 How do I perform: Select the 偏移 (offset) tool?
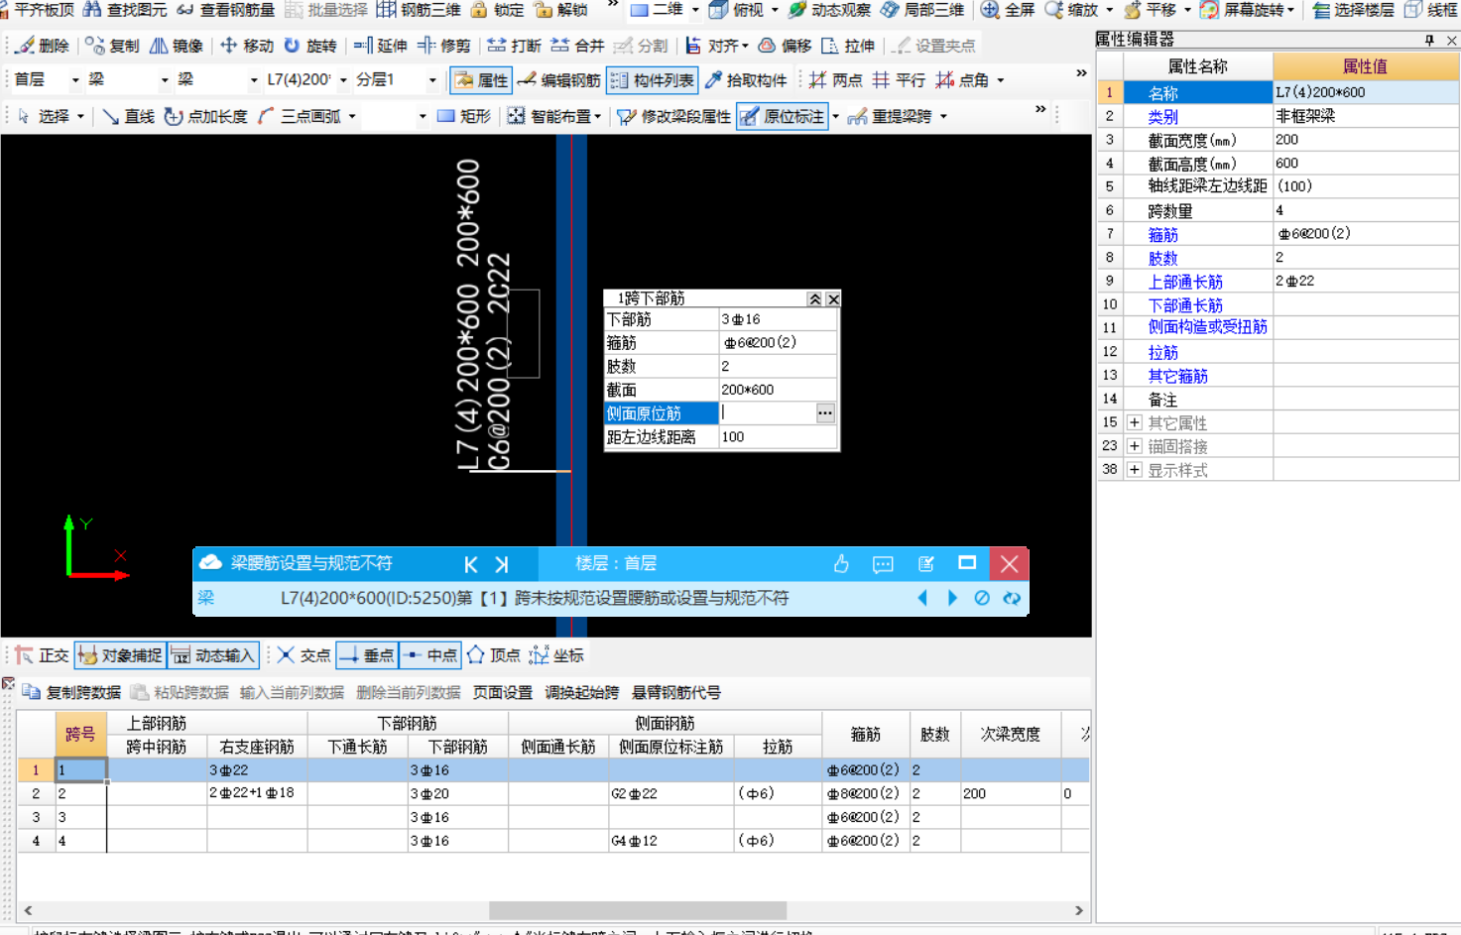click(x=785, y=46)
